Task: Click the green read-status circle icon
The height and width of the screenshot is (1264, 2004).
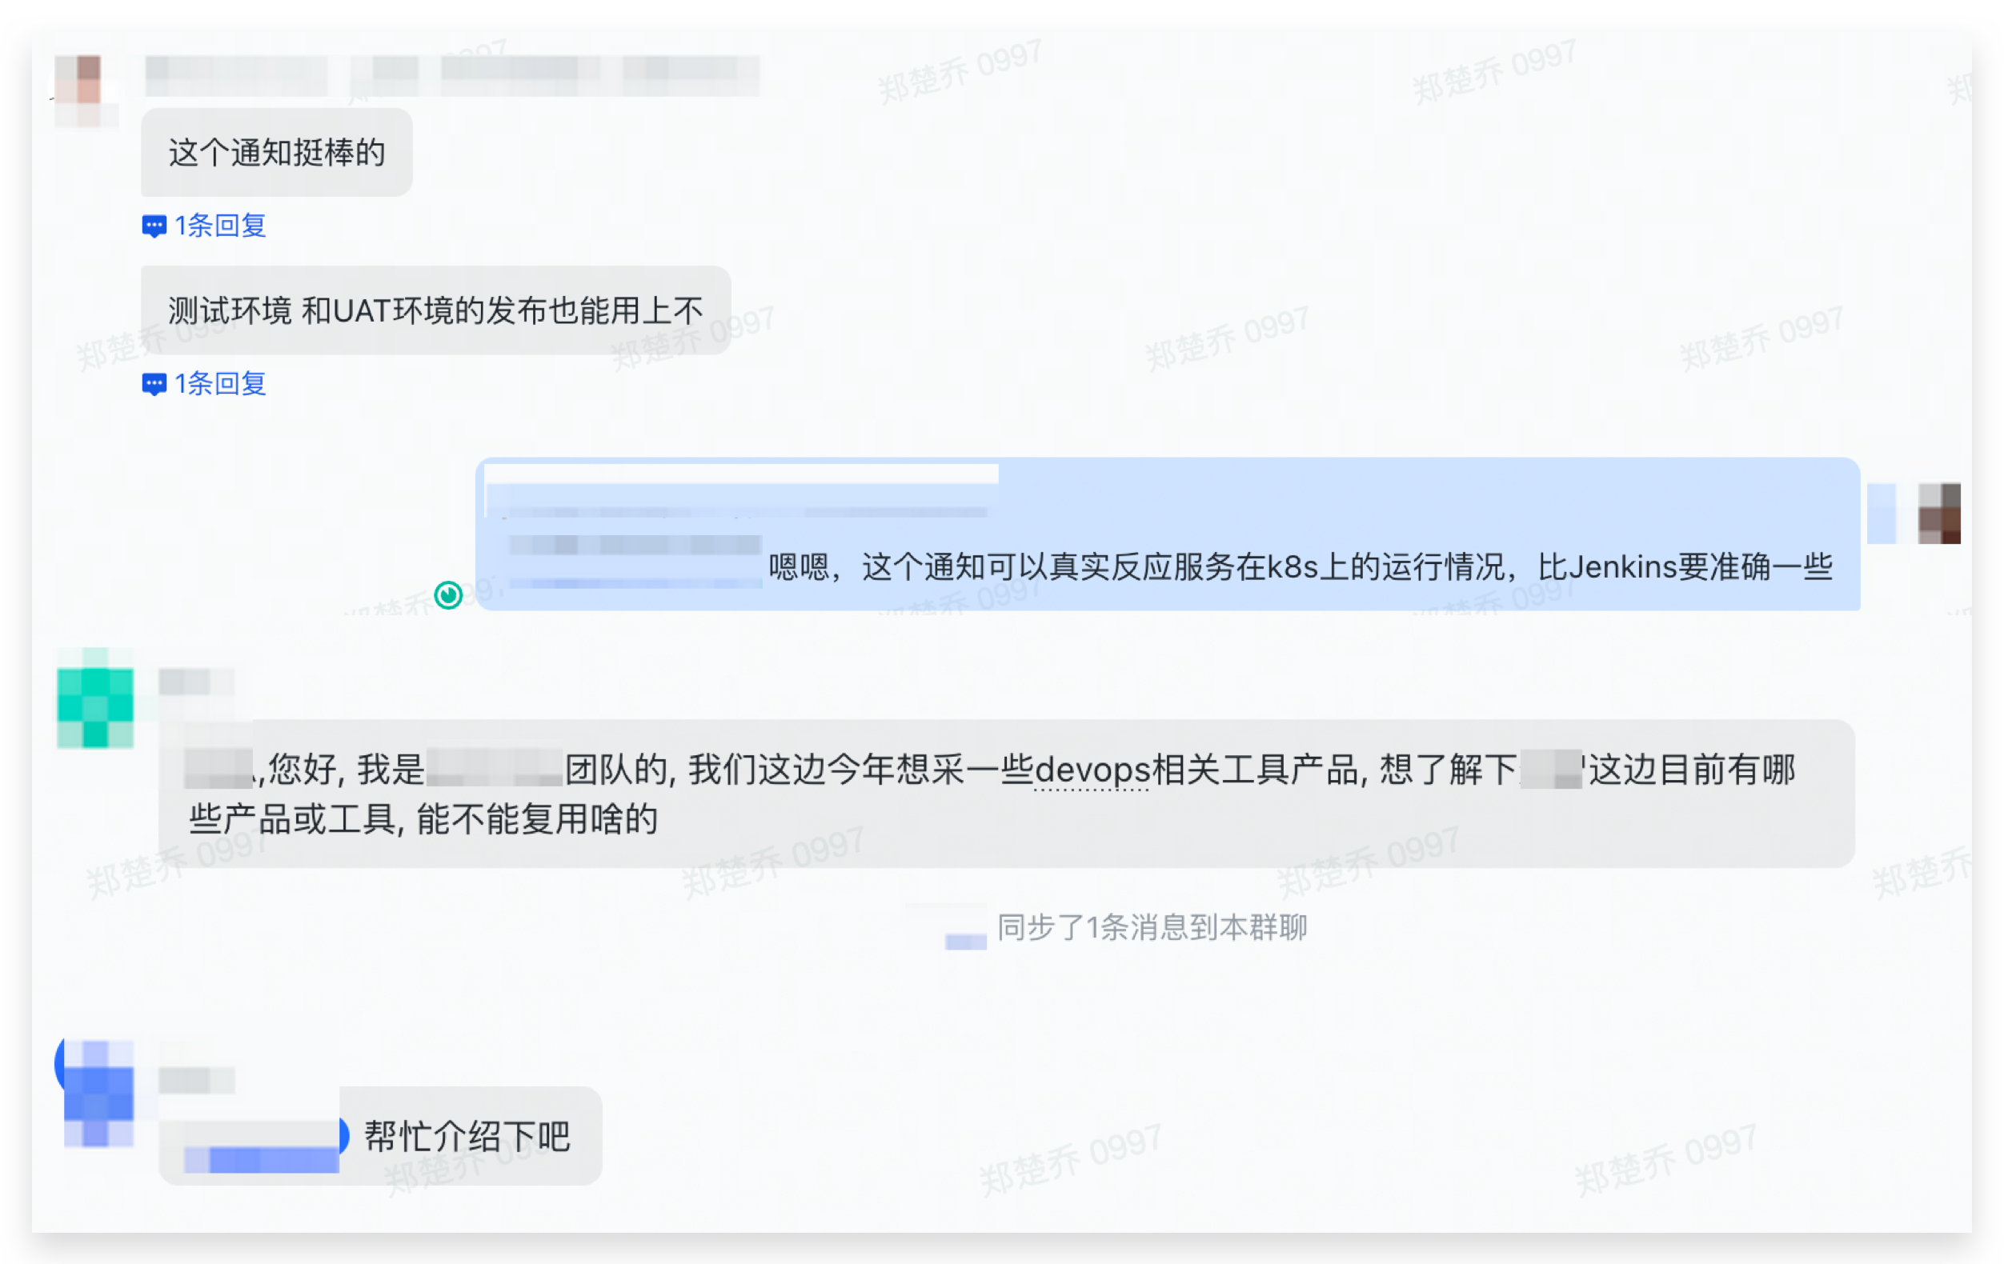Action: coord(448,595)
